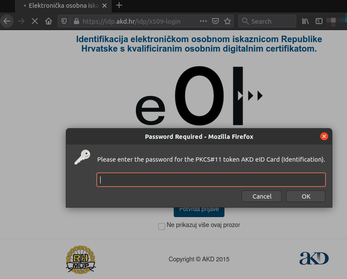Check the Ne prikazuj više ovaj prozor box
The image size is (347, 279).
pyautogui.click(x=162, y=227)
